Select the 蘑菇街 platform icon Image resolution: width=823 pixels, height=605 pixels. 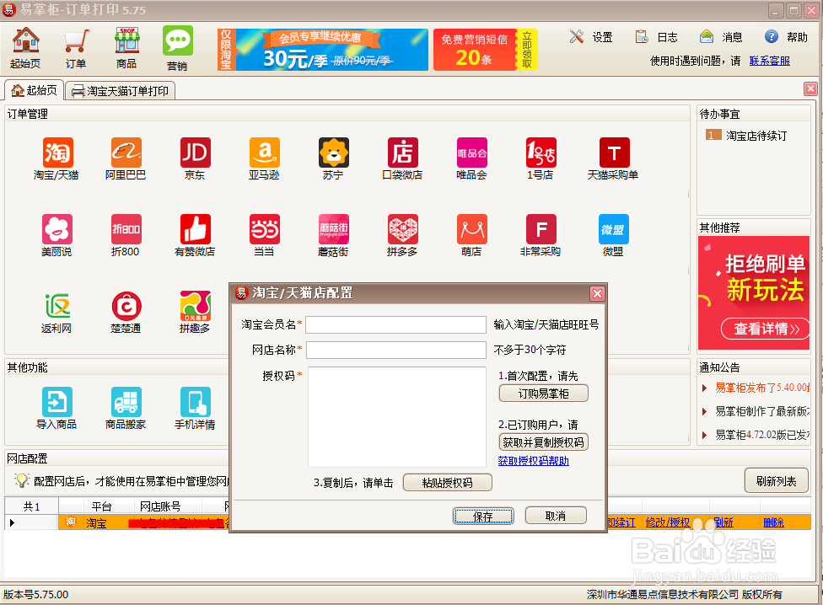pyautogui.click(x=334, y=236)
